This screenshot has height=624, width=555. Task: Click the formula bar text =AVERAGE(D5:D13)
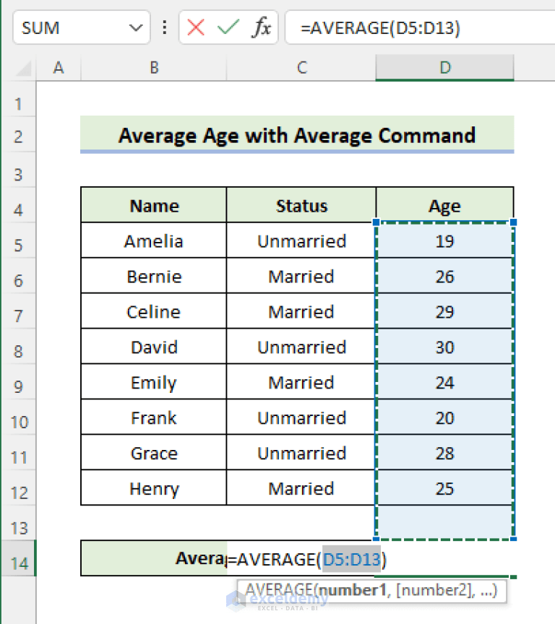click(380, 28)
